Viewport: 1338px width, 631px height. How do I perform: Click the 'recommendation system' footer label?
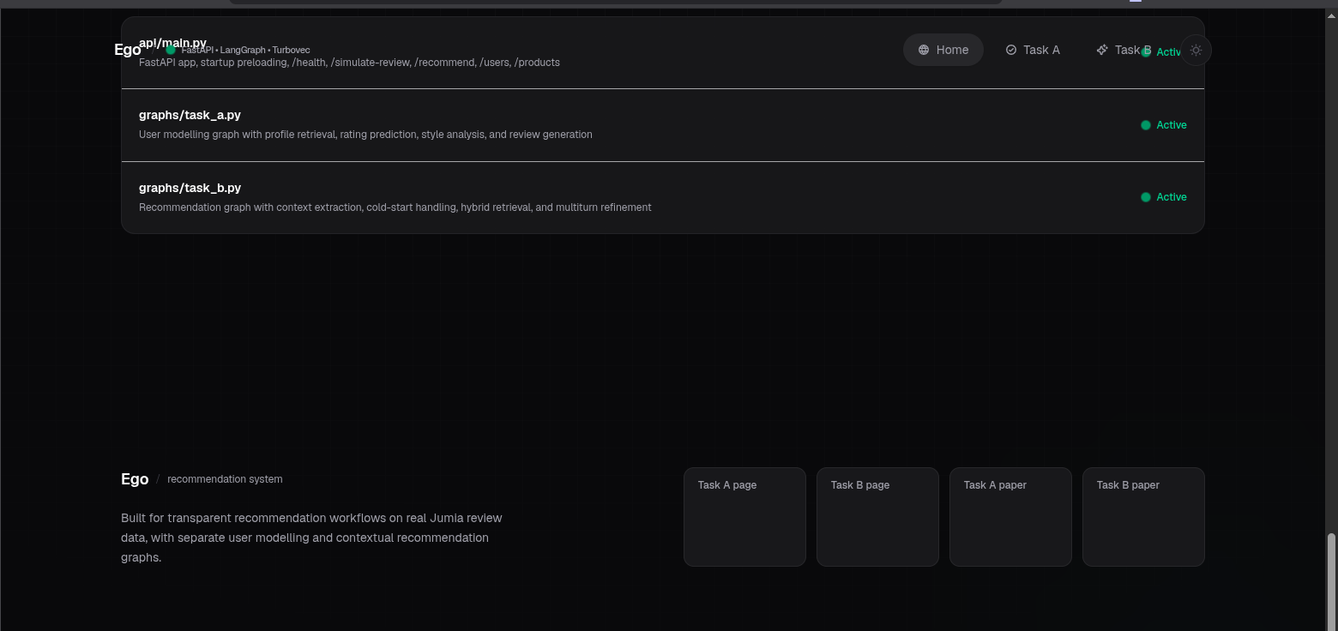click(x=225, y=479)
